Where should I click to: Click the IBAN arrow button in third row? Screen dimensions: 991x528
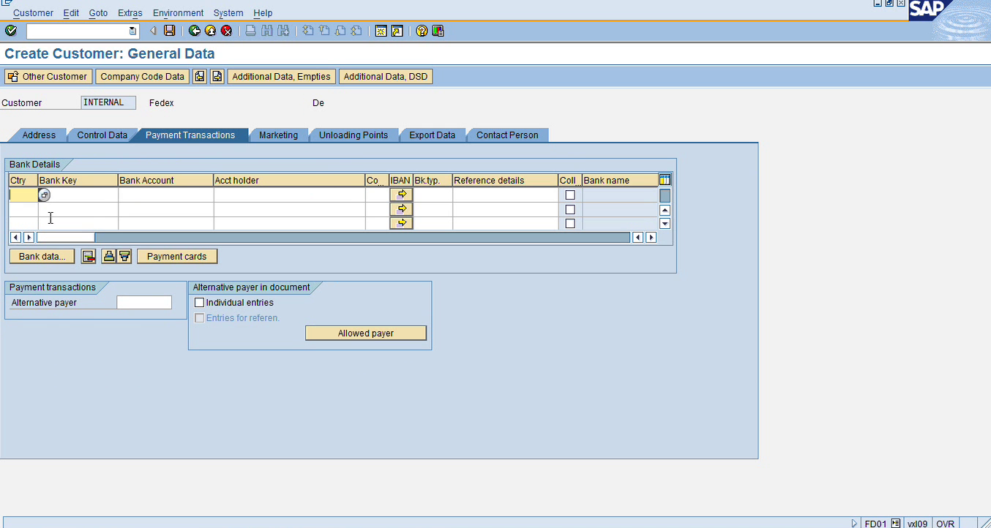coord(401,223)
